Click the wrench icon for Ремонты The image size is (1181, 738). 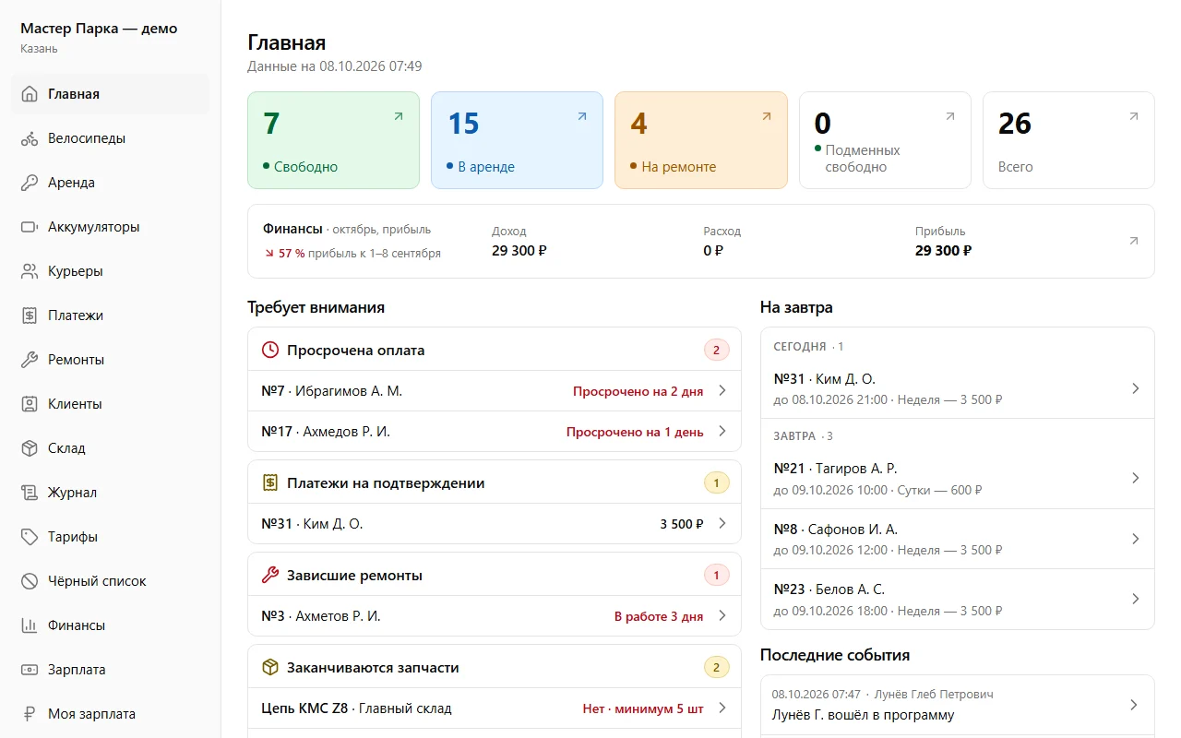pos(30,360)
